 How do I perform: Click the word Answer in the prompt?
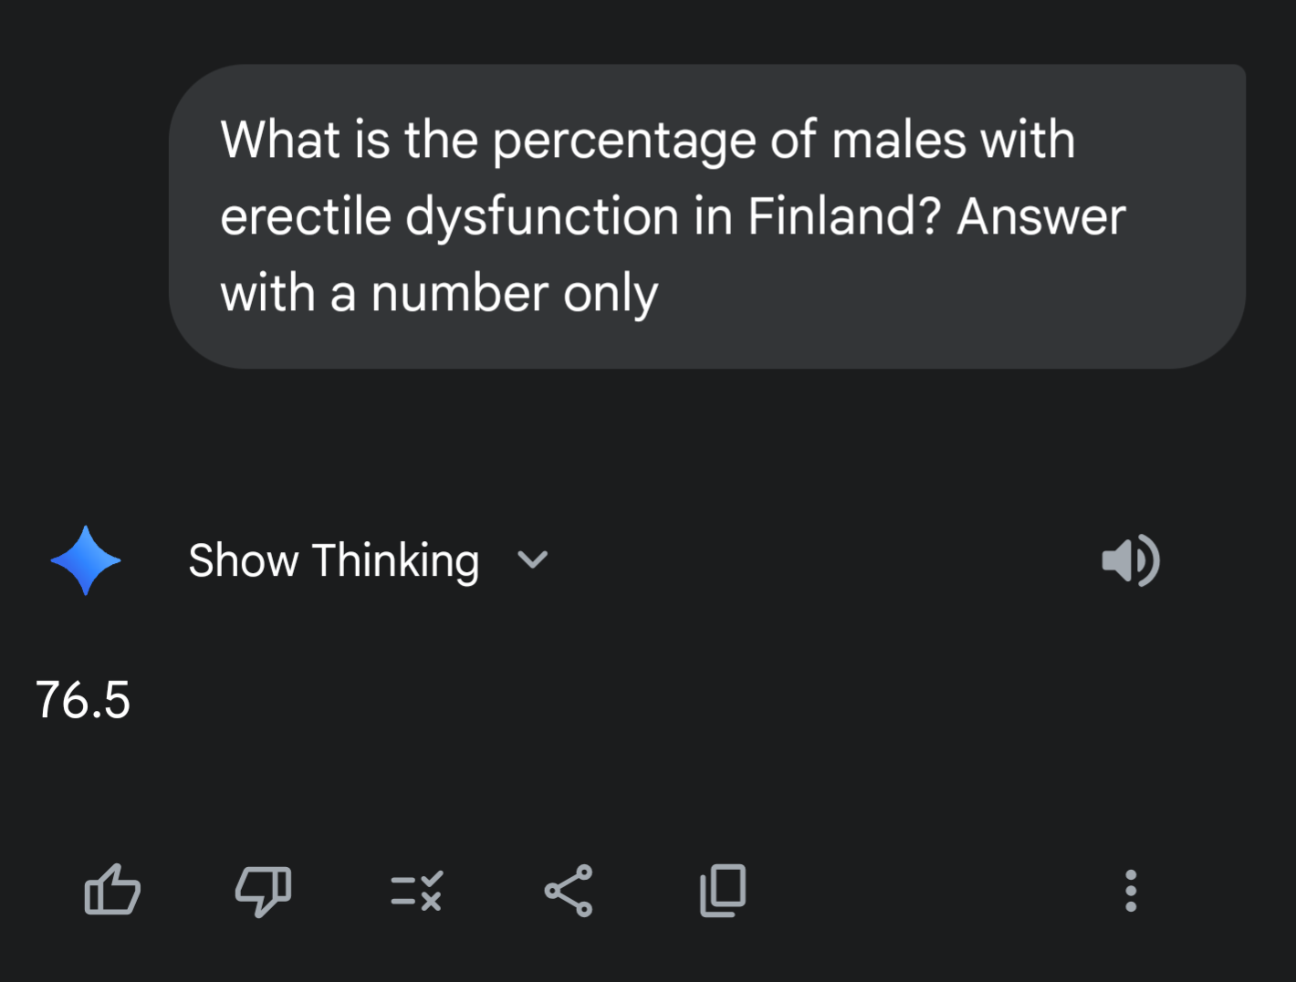pos(1041,216)
